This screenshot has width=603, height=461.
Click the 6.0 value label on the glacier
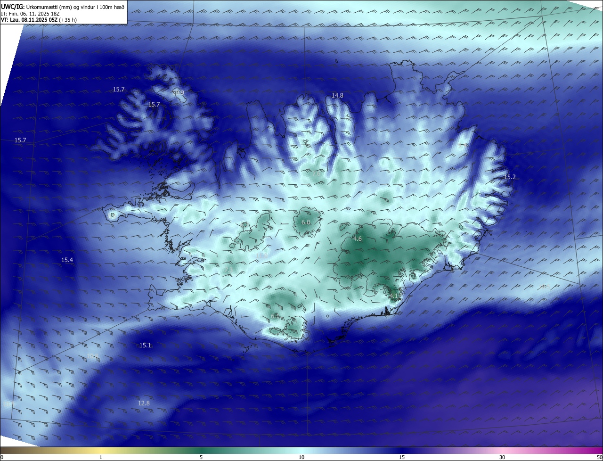(306, 222)
